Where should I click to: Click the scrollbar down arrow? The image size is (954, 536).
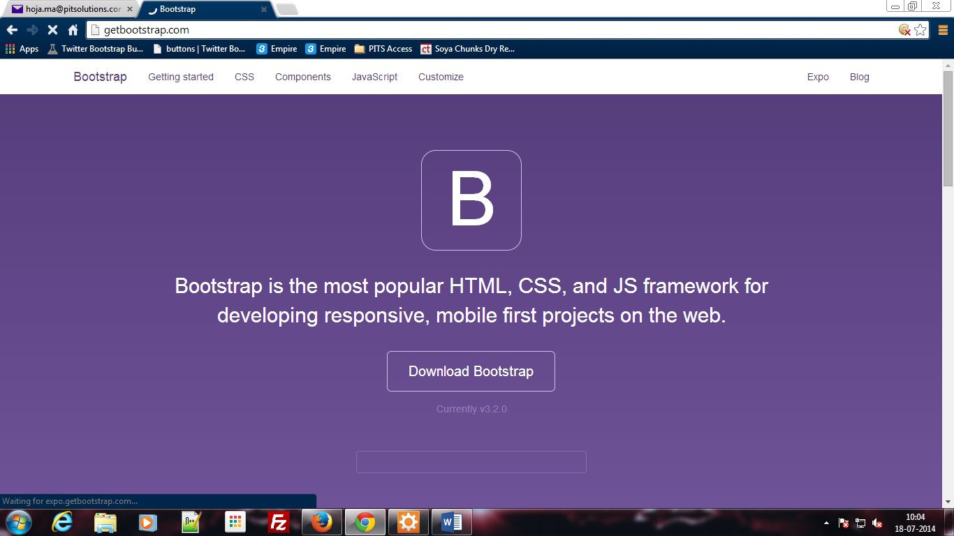(948, 502)
